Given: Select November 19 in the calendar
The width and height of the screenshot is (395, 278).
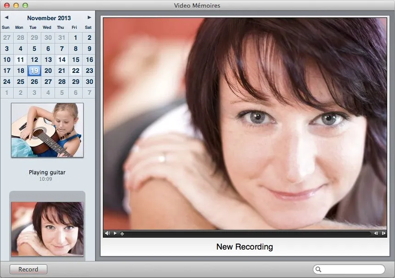Looking at the screenshot, I should pos(34,71).
